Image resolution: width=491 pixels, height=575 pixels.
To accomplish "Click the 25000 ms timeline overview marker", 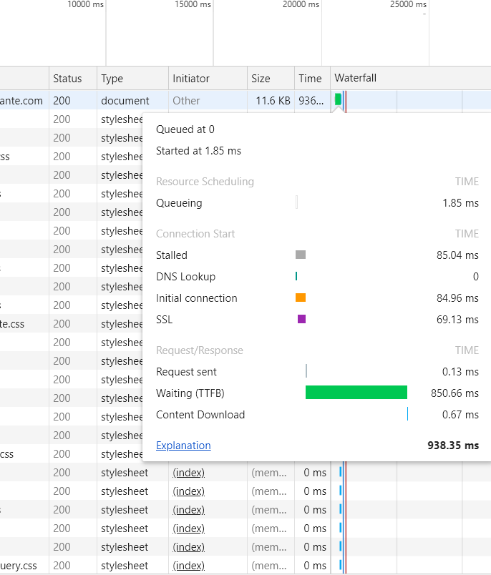I will click(408, 4).
